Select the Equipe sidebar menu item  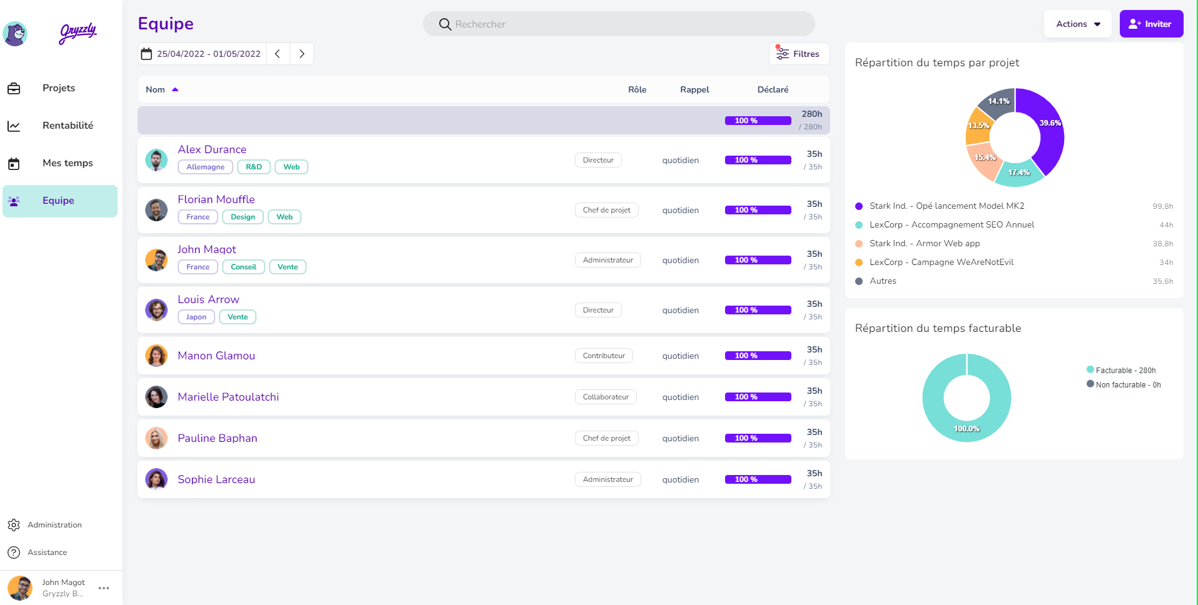click(59, 201)
